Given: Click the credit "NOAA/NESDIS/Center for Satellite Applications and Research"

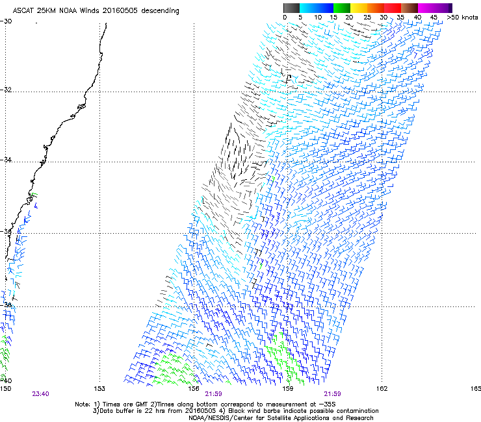Looking at the screenshot, I should (x=281, y=418).
